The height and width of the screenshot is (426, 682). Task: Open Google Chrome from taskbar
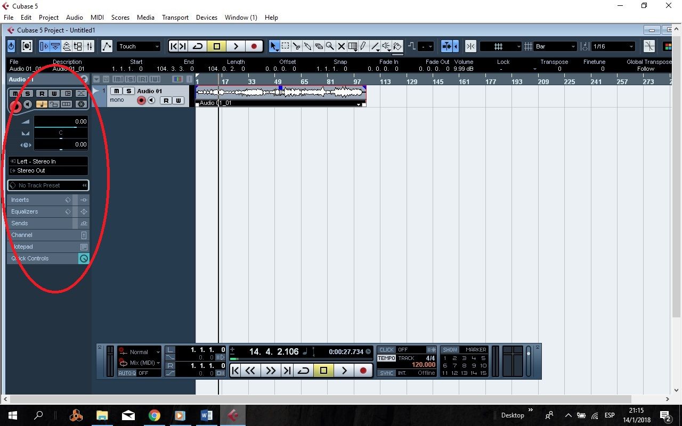click(x=154, y=415)
